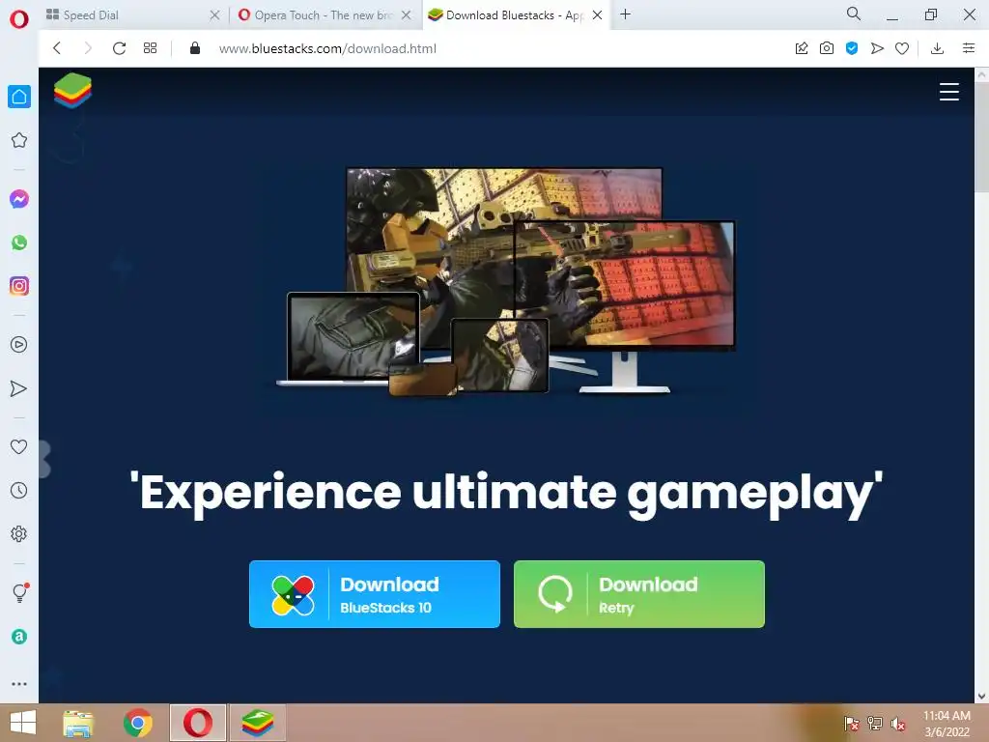Go to Opera sidebar Home icon
Image resolution: width=989 pixels, height=742 pixels.
pos(19,97)
